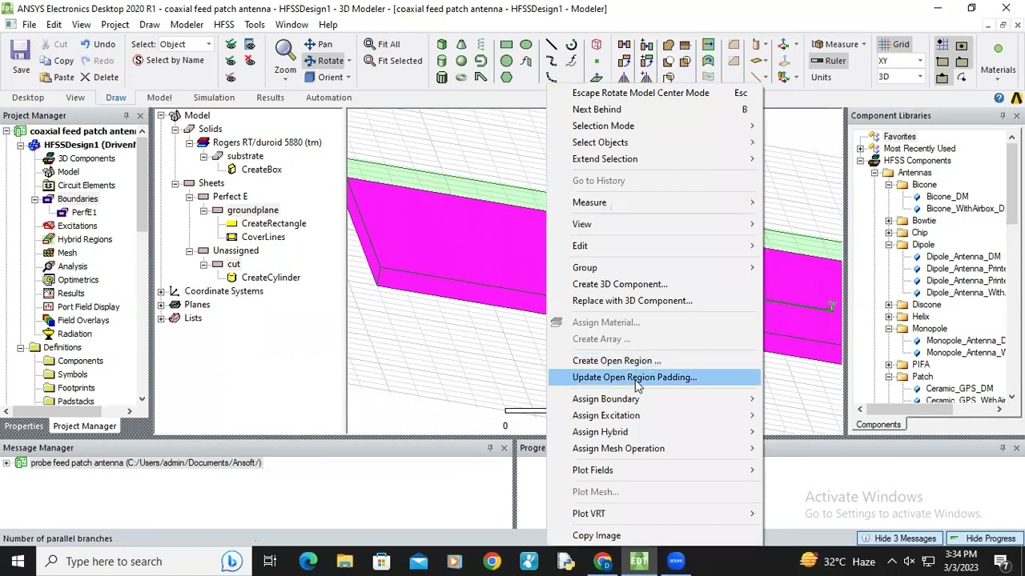
Task: Collapse the Definitions folder in Project Manager
Action: point(20,347)
